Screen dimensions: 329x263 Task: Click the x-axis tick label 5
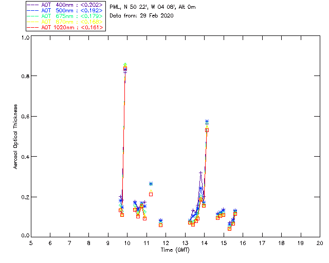click(x=31, y=242)
